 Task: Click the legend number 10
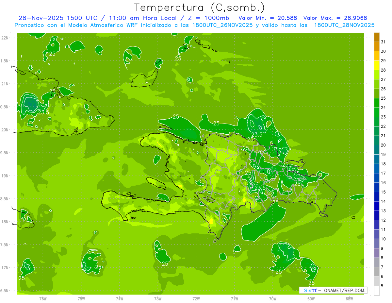click(384, 239)
